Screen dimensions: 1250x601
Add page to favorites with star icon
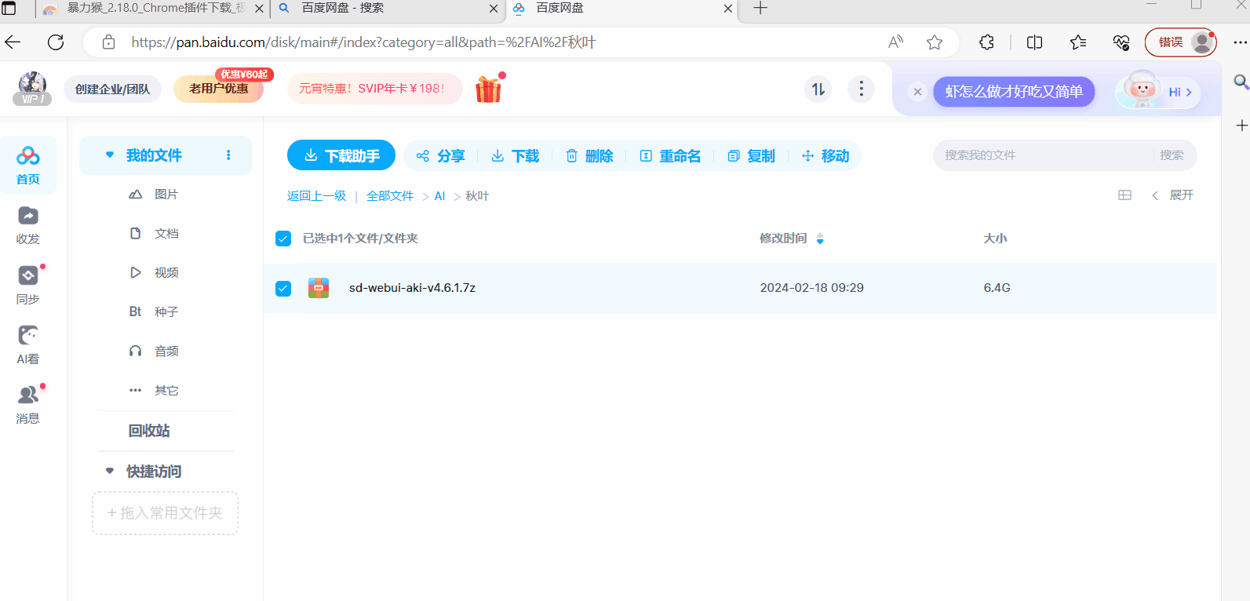point(934,42)
